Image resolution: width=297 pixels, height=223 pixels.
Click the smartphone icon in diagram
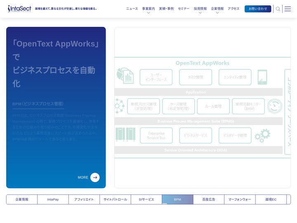(262, 77)
